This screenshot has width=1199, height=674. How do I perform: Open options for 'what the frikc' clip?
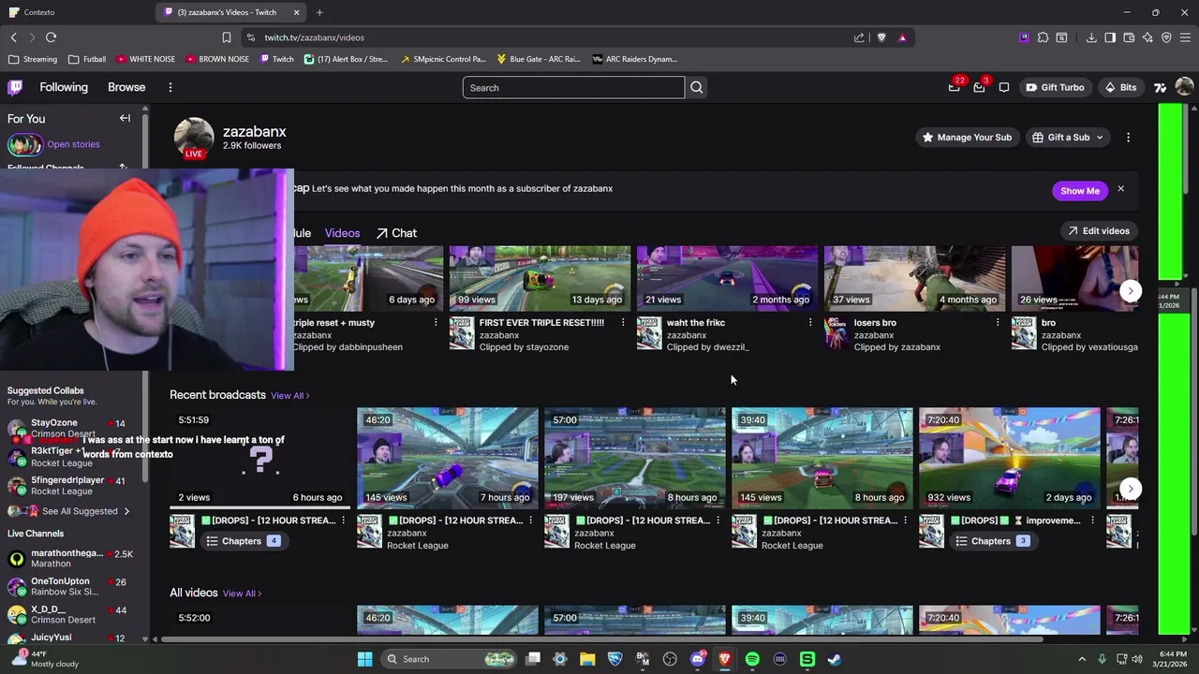point(810,322)
